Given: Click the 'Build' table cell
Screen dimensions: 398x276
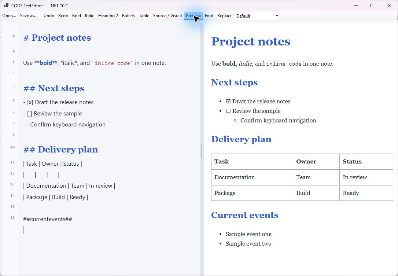Looking at the screenshot, I should point(316,193).
